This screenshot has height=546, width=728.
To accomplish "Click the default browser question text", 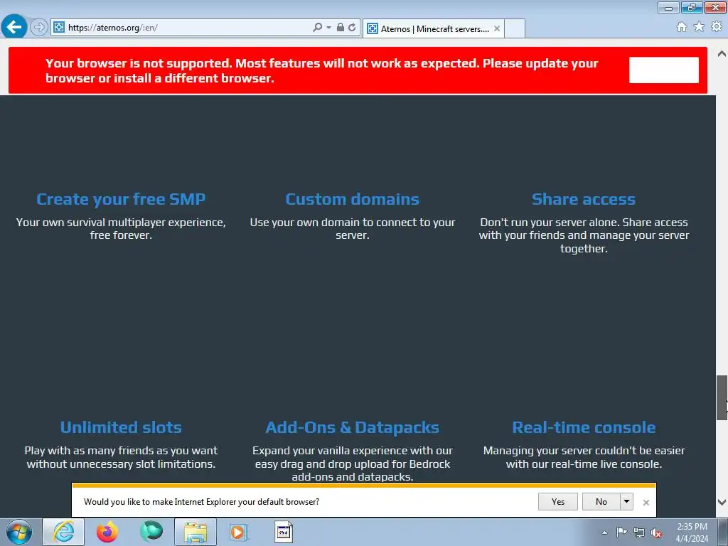I will 201,501.
